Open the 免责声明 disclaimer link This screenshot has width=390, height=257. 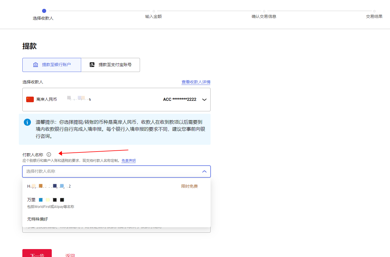(129, 160)
